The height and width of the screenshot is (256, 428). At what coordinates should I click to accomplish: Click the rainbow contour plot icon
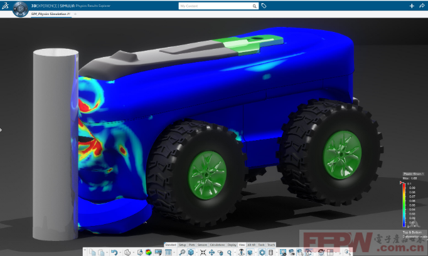click(149, 252)
